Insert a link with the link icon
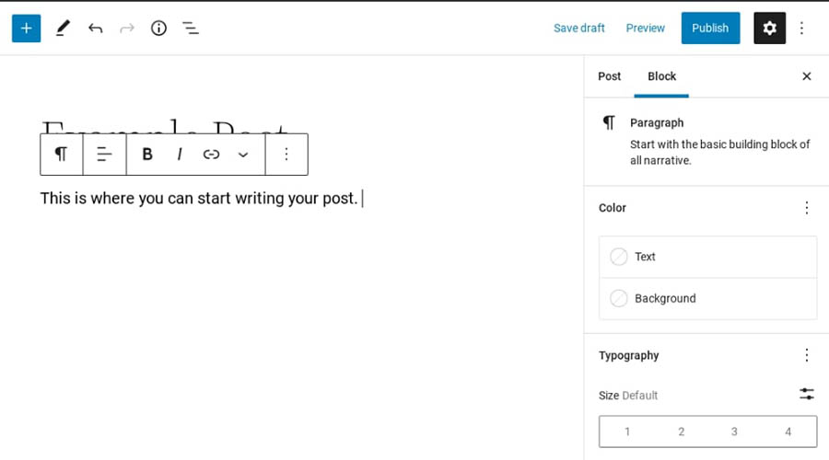Image resolution: width=829 pixels, height=460 pixels. pyautogui.click(x=211, y=155)
